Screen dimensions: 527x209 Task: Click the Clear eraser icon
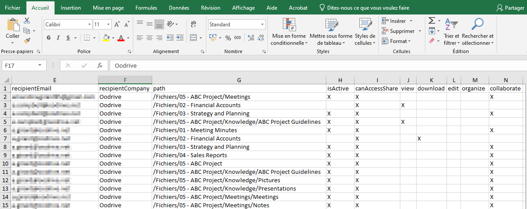[x=432, y=40]
